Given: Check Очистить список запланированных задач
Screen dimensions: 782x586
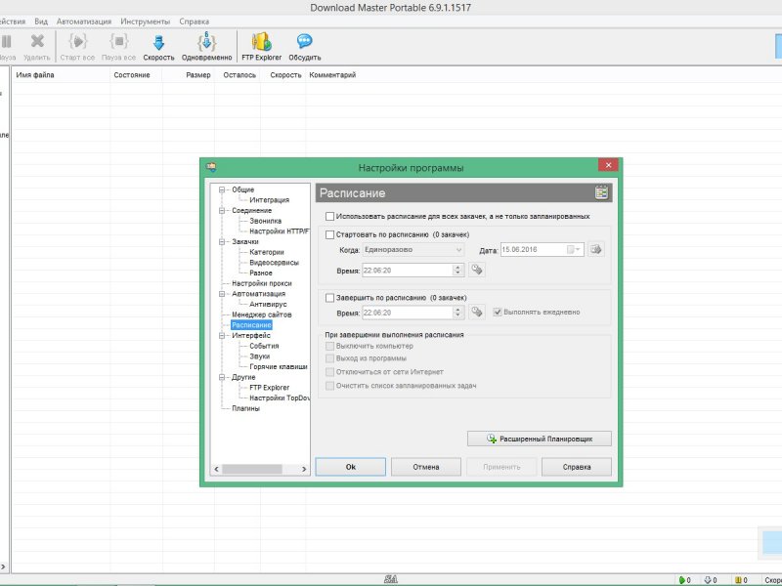Looking at the screenshot, I should coord(329,386).
